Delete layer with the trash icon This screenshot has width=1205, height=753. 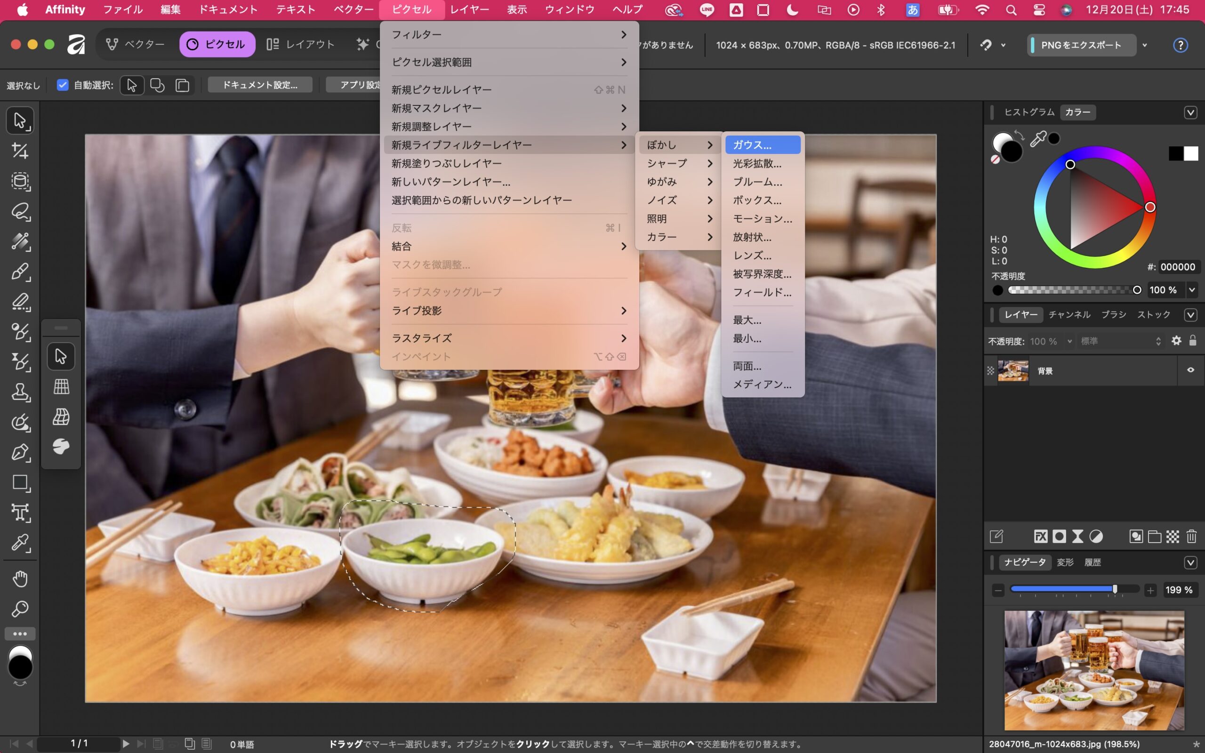(x=1191, y=537)
